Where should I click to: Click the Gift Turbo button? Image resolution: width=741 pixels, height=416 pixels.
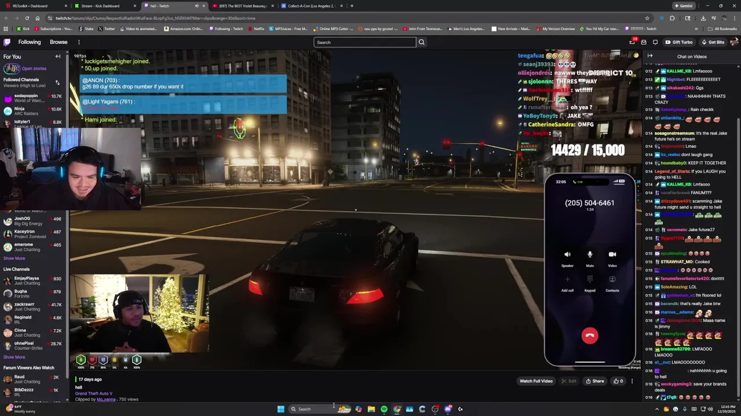point(678,42)
